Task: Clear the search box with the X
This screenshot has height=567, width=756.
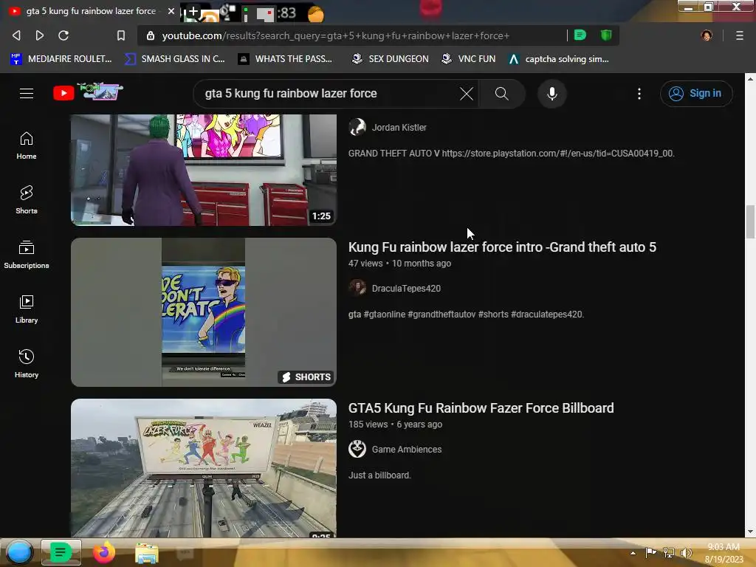Action: click(467, 94)
